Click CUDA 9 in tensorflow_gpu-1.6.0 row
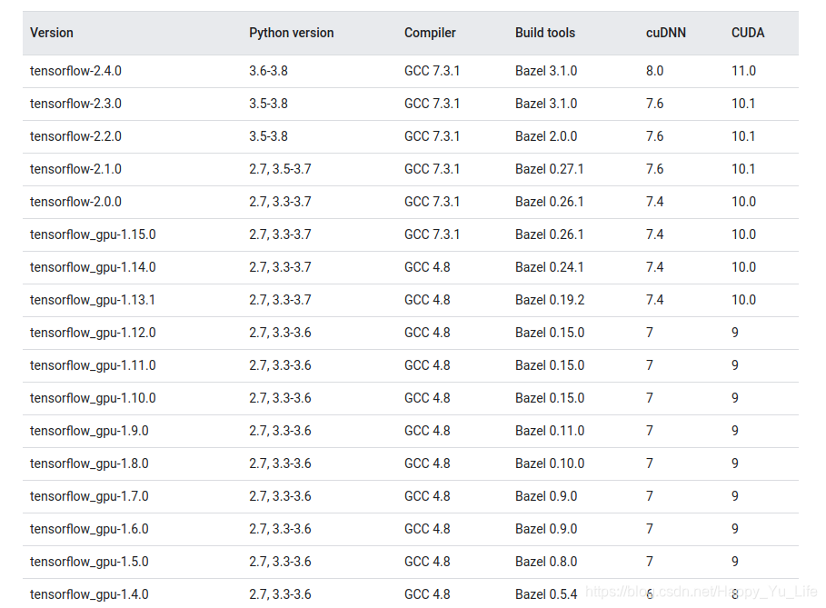Image resolution: width=826 pixels, height=608 pixels. click(735, 528)
